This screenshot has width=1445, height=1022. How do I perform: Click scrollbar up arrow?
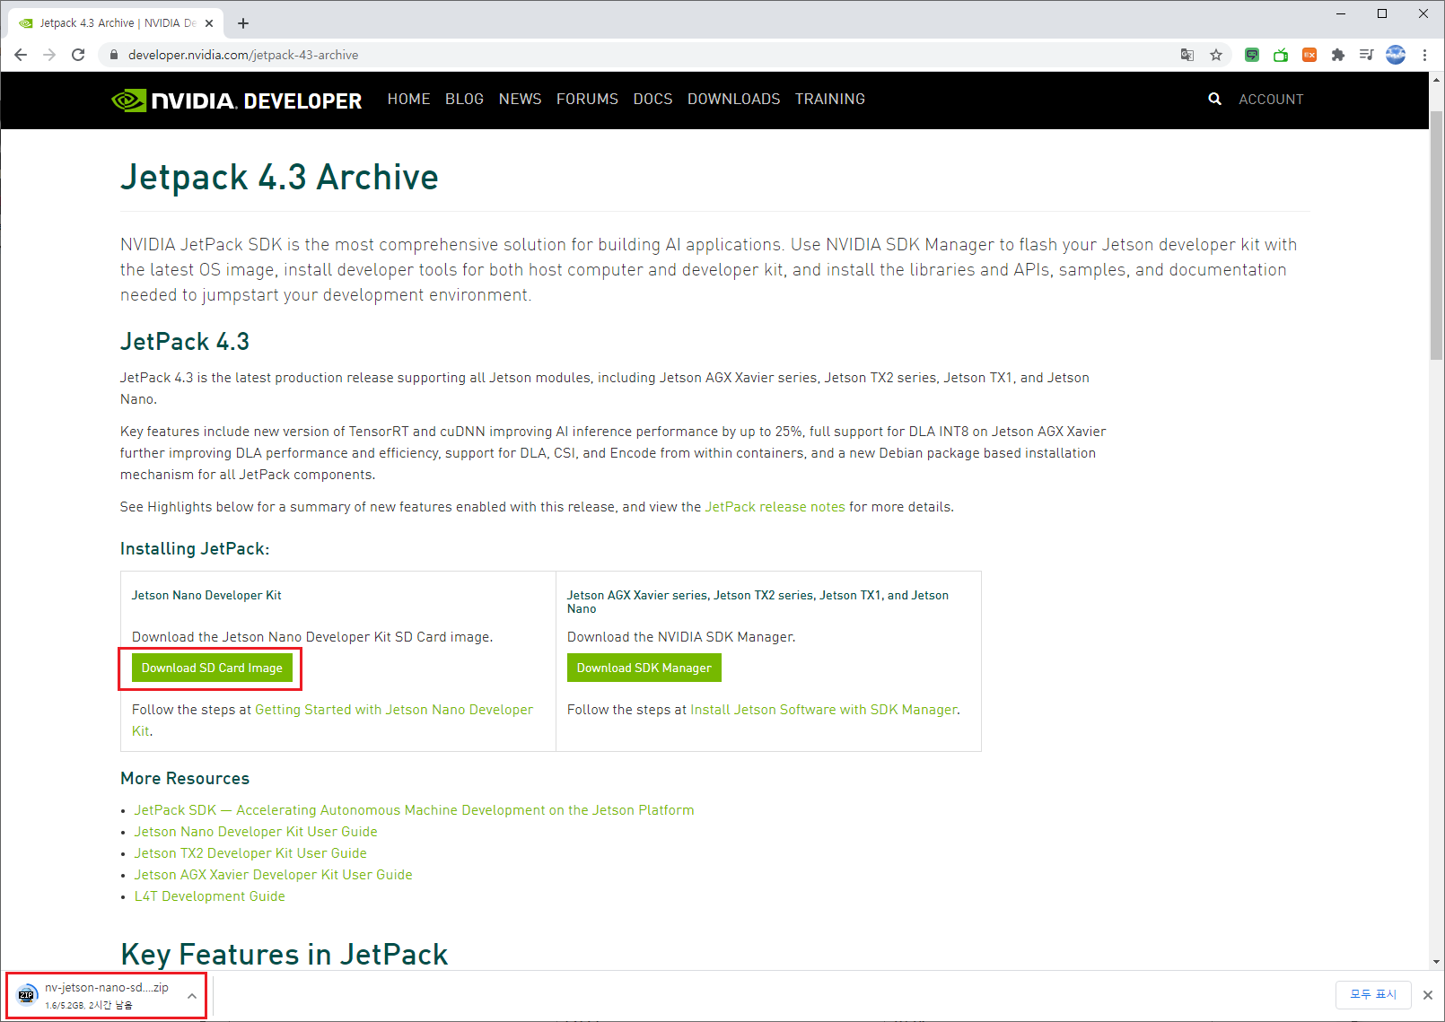click(1437, 80)
